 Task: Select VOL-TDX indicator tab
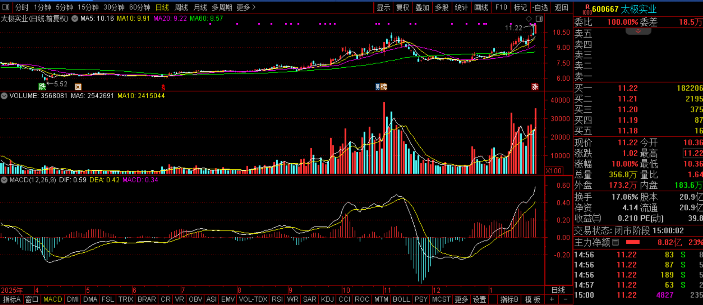click(253, 299)
